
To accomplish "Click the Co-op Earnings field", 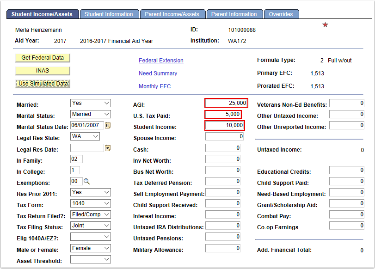I will tap(347, 226).
